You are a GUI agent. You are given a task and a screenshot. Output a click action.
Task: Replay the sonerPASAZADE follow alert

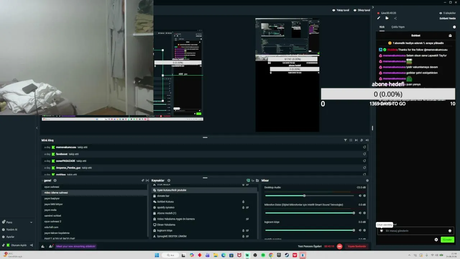[364, 161]
